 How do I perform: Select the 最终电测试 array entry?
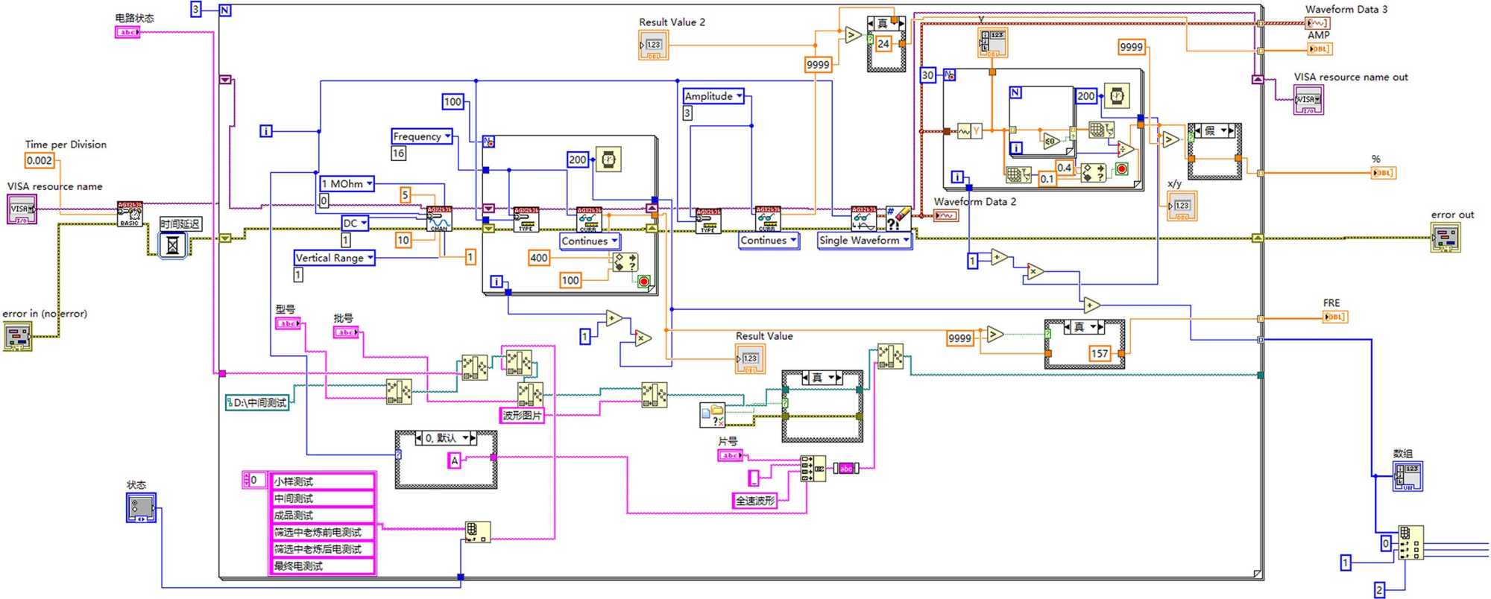point(322,566)
